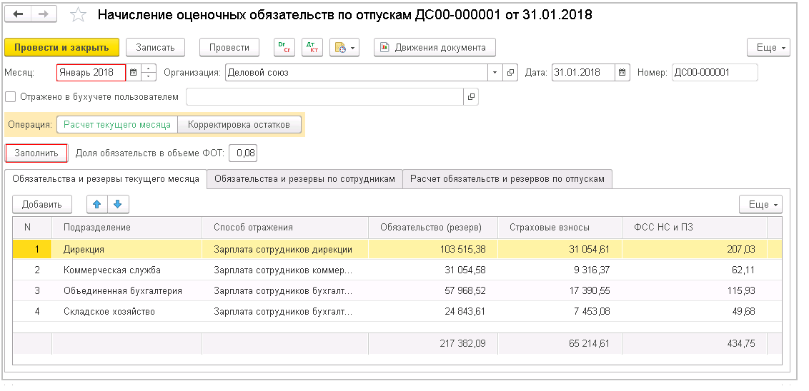Increase or decrease month with the spinner arrows

pos(148,73)
